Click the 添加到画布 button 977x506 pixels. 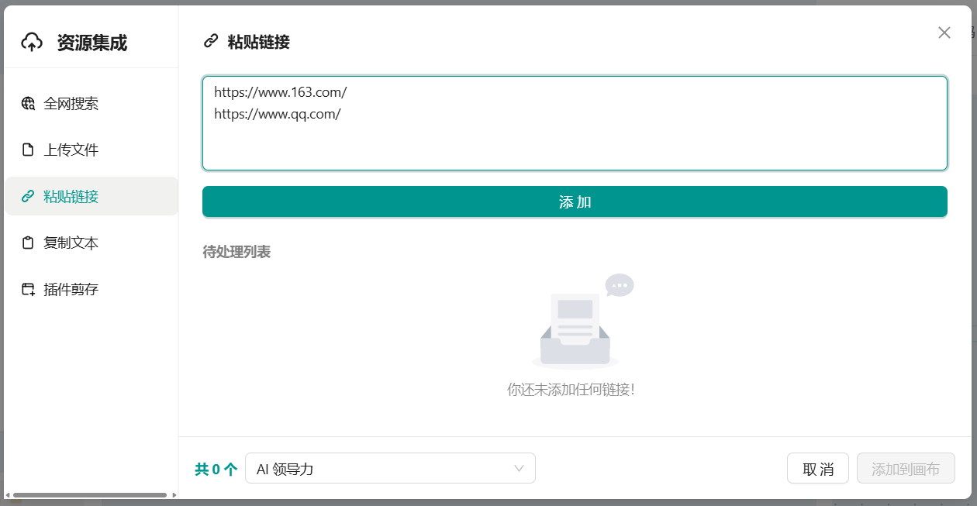905,469
